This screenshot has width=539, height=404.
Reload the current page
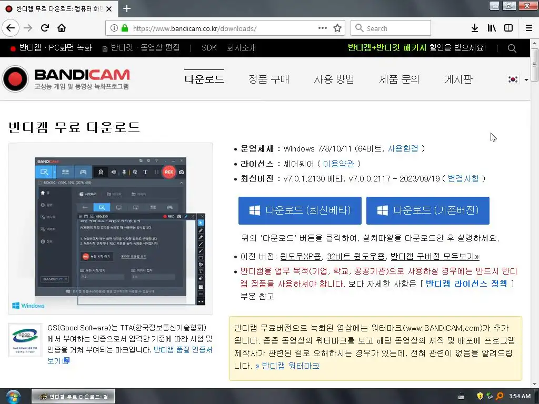coord(45,28)
